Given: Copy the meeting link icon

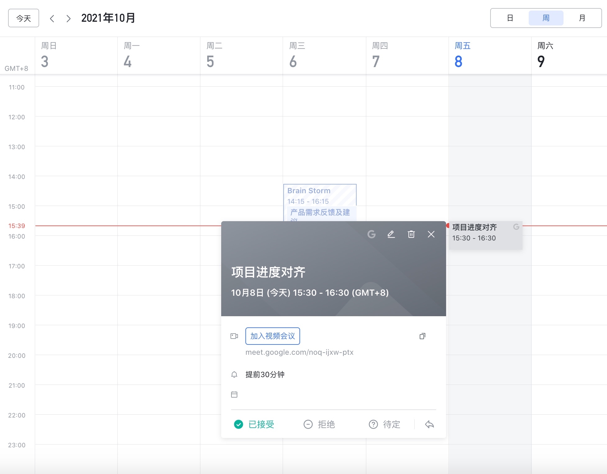Looking at the screenshot, I should [422, 336].
